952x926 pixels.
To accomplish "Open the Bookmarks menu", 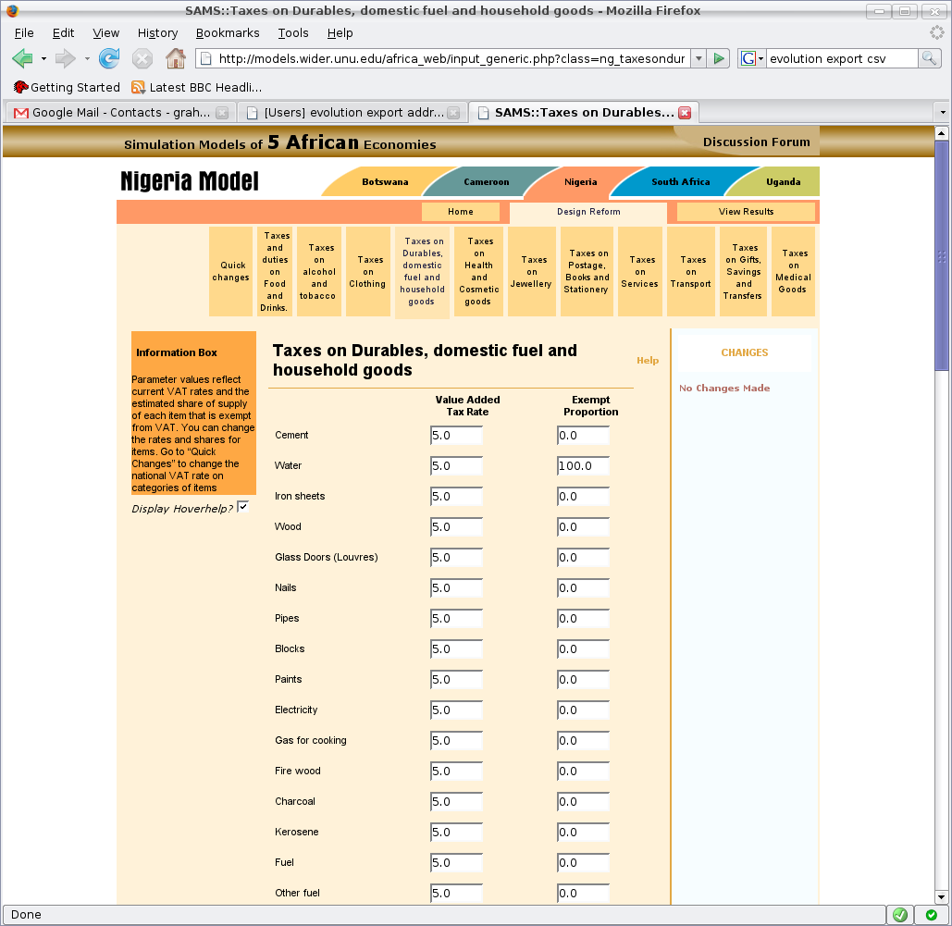I will click(x=228, y=32).
